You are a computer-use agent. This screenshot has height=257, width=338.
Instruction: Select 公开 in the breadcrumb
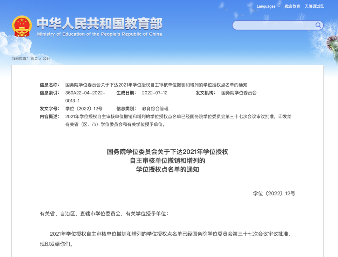(x=46, y=58)
